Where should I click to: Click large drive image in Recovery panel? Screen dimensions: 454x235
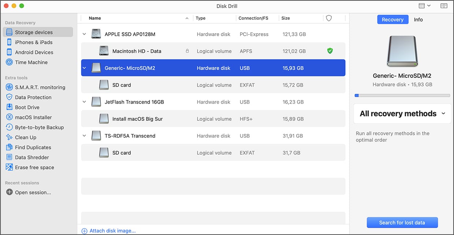402,51
